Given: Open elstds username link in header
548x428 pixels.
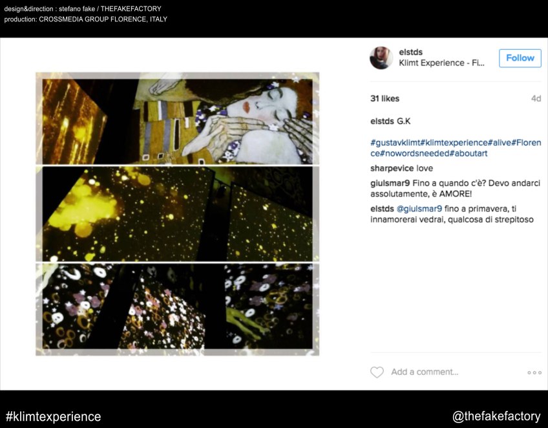Looking at the screenshot, I should [x=410, y=52].
